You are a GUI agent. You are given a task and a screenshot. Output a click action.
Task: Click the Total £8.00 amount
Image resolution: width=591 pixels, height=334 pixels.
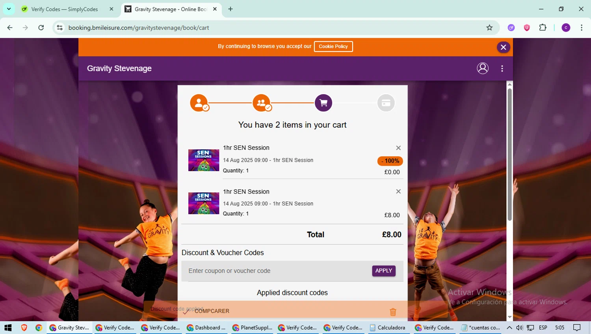pos(392,235)
